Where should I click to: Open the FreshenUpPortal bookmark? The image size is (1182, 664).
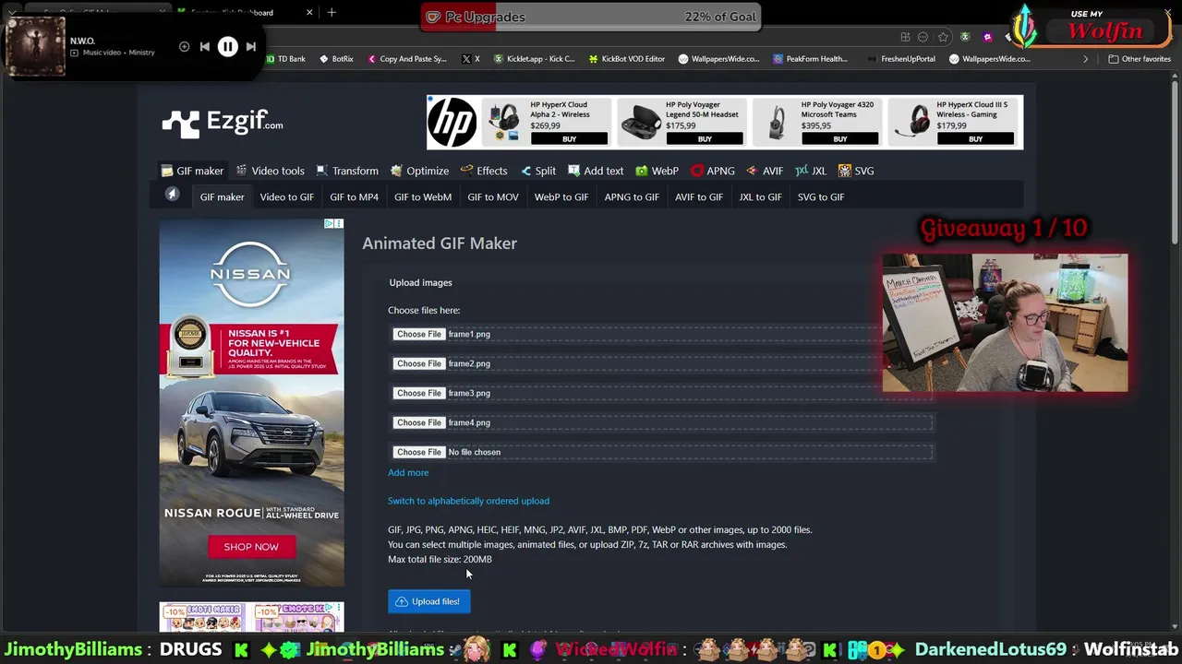pyautogui.click(x=900, y=59)
